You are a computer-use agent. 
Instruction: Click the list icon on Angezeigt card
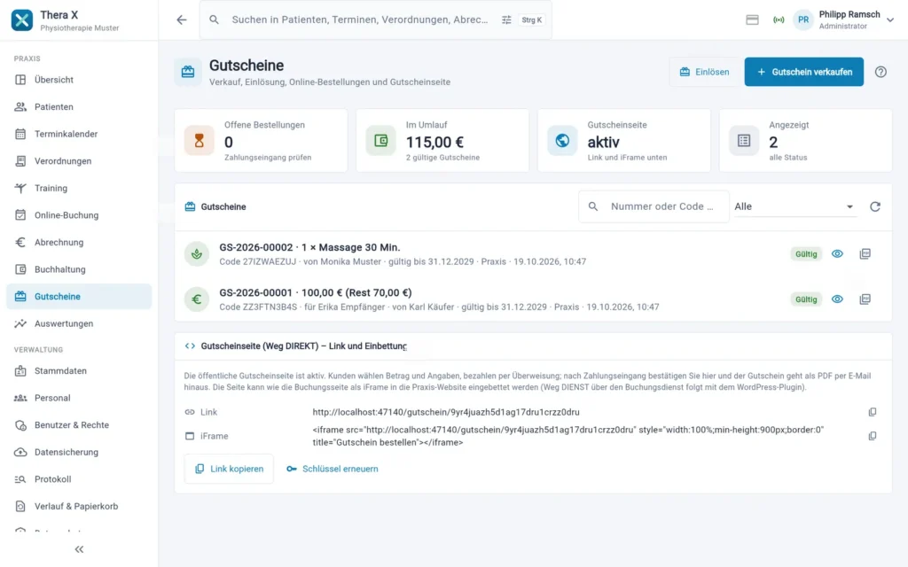[x=744, y=141]
